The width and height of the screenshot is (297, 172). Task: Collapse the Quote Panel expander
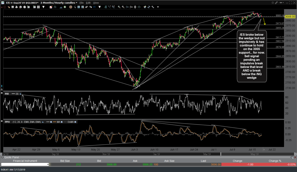point(2,157)
